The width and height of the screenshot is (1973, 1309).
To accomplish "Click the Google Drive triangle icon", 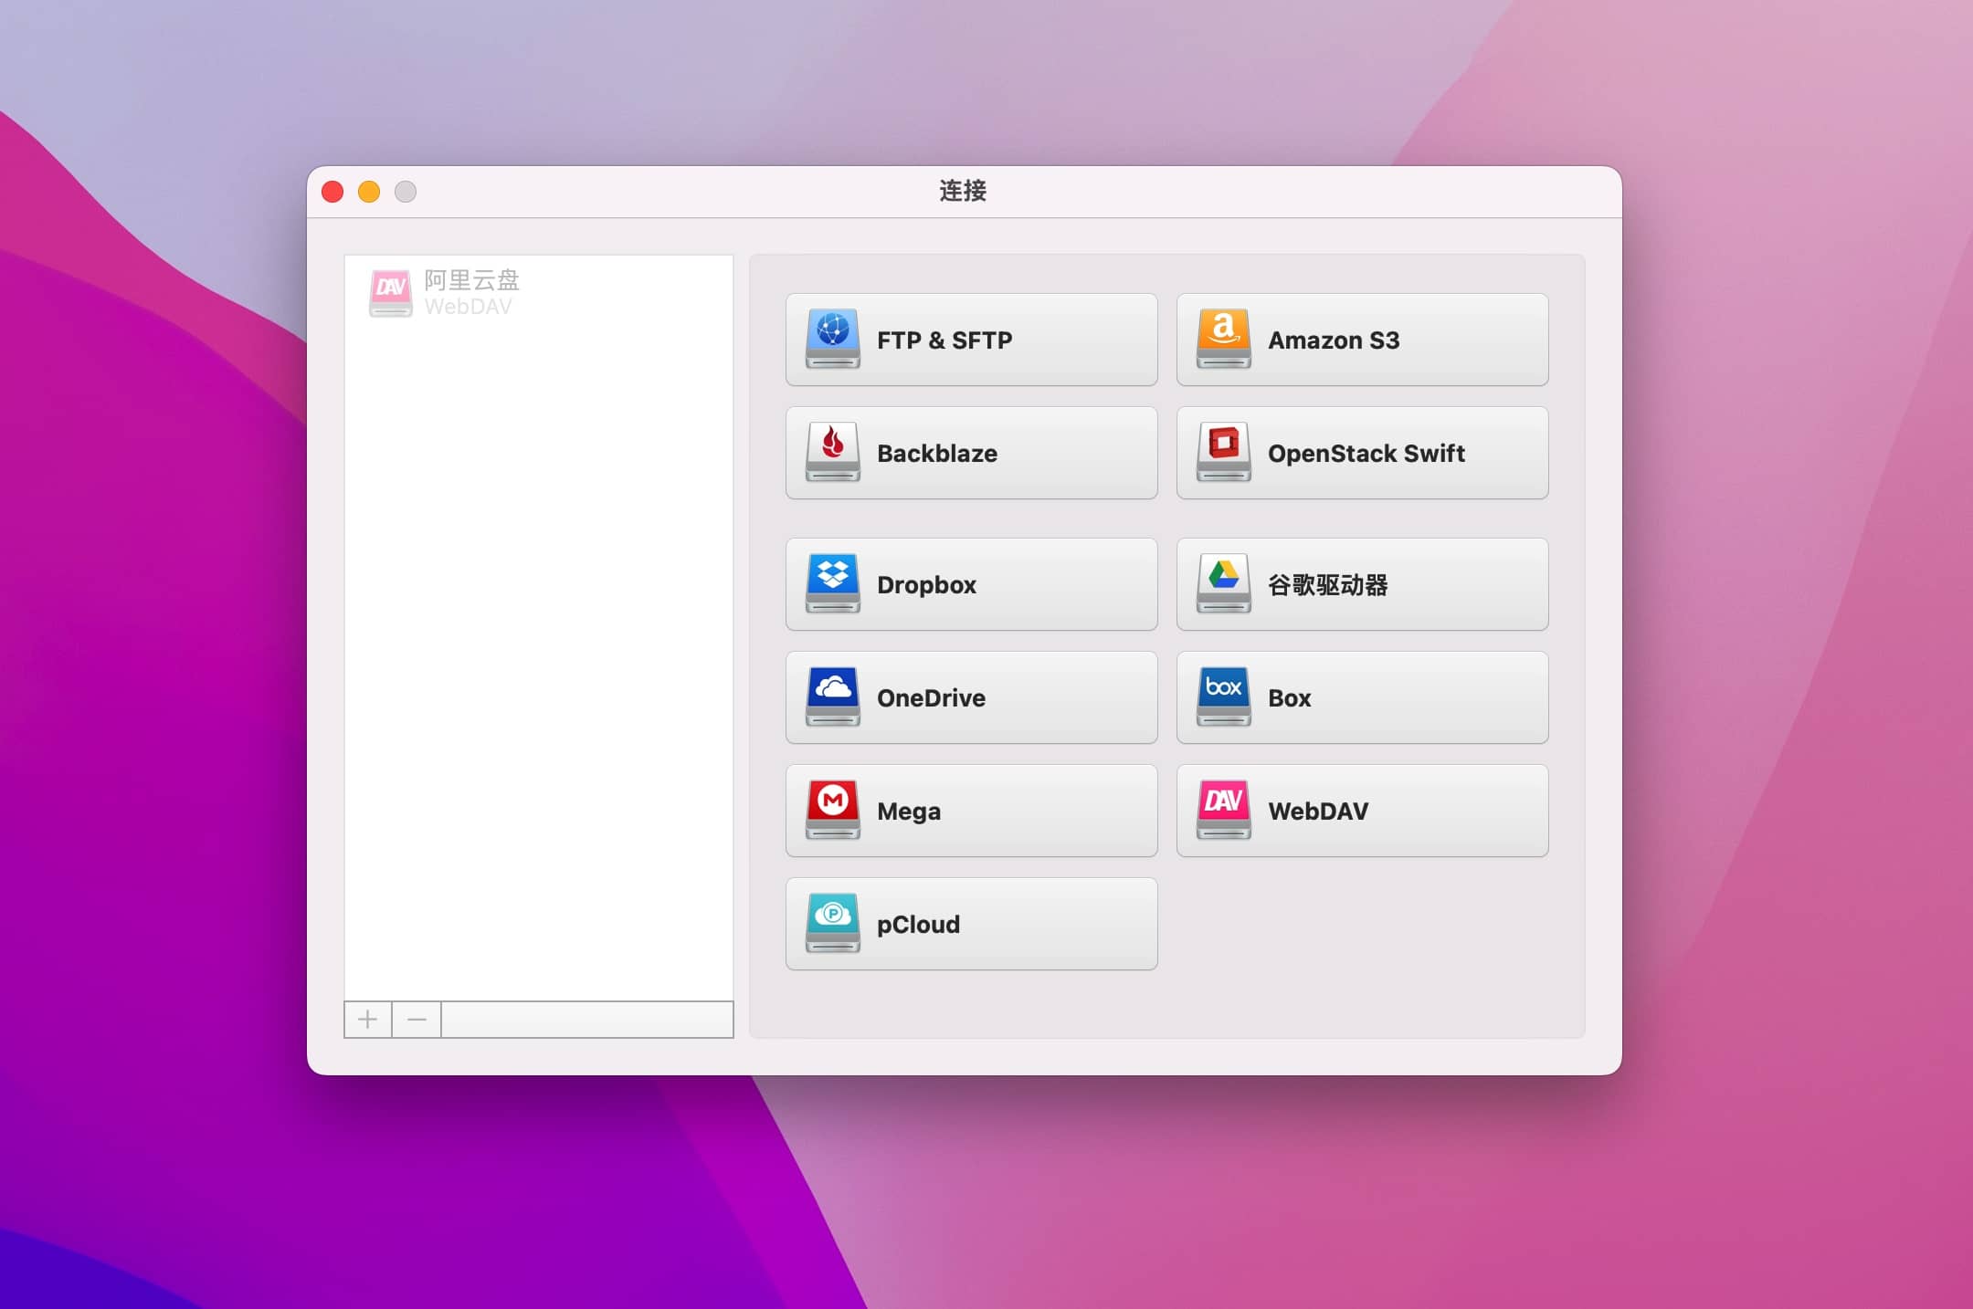I will coord(1223,583).
